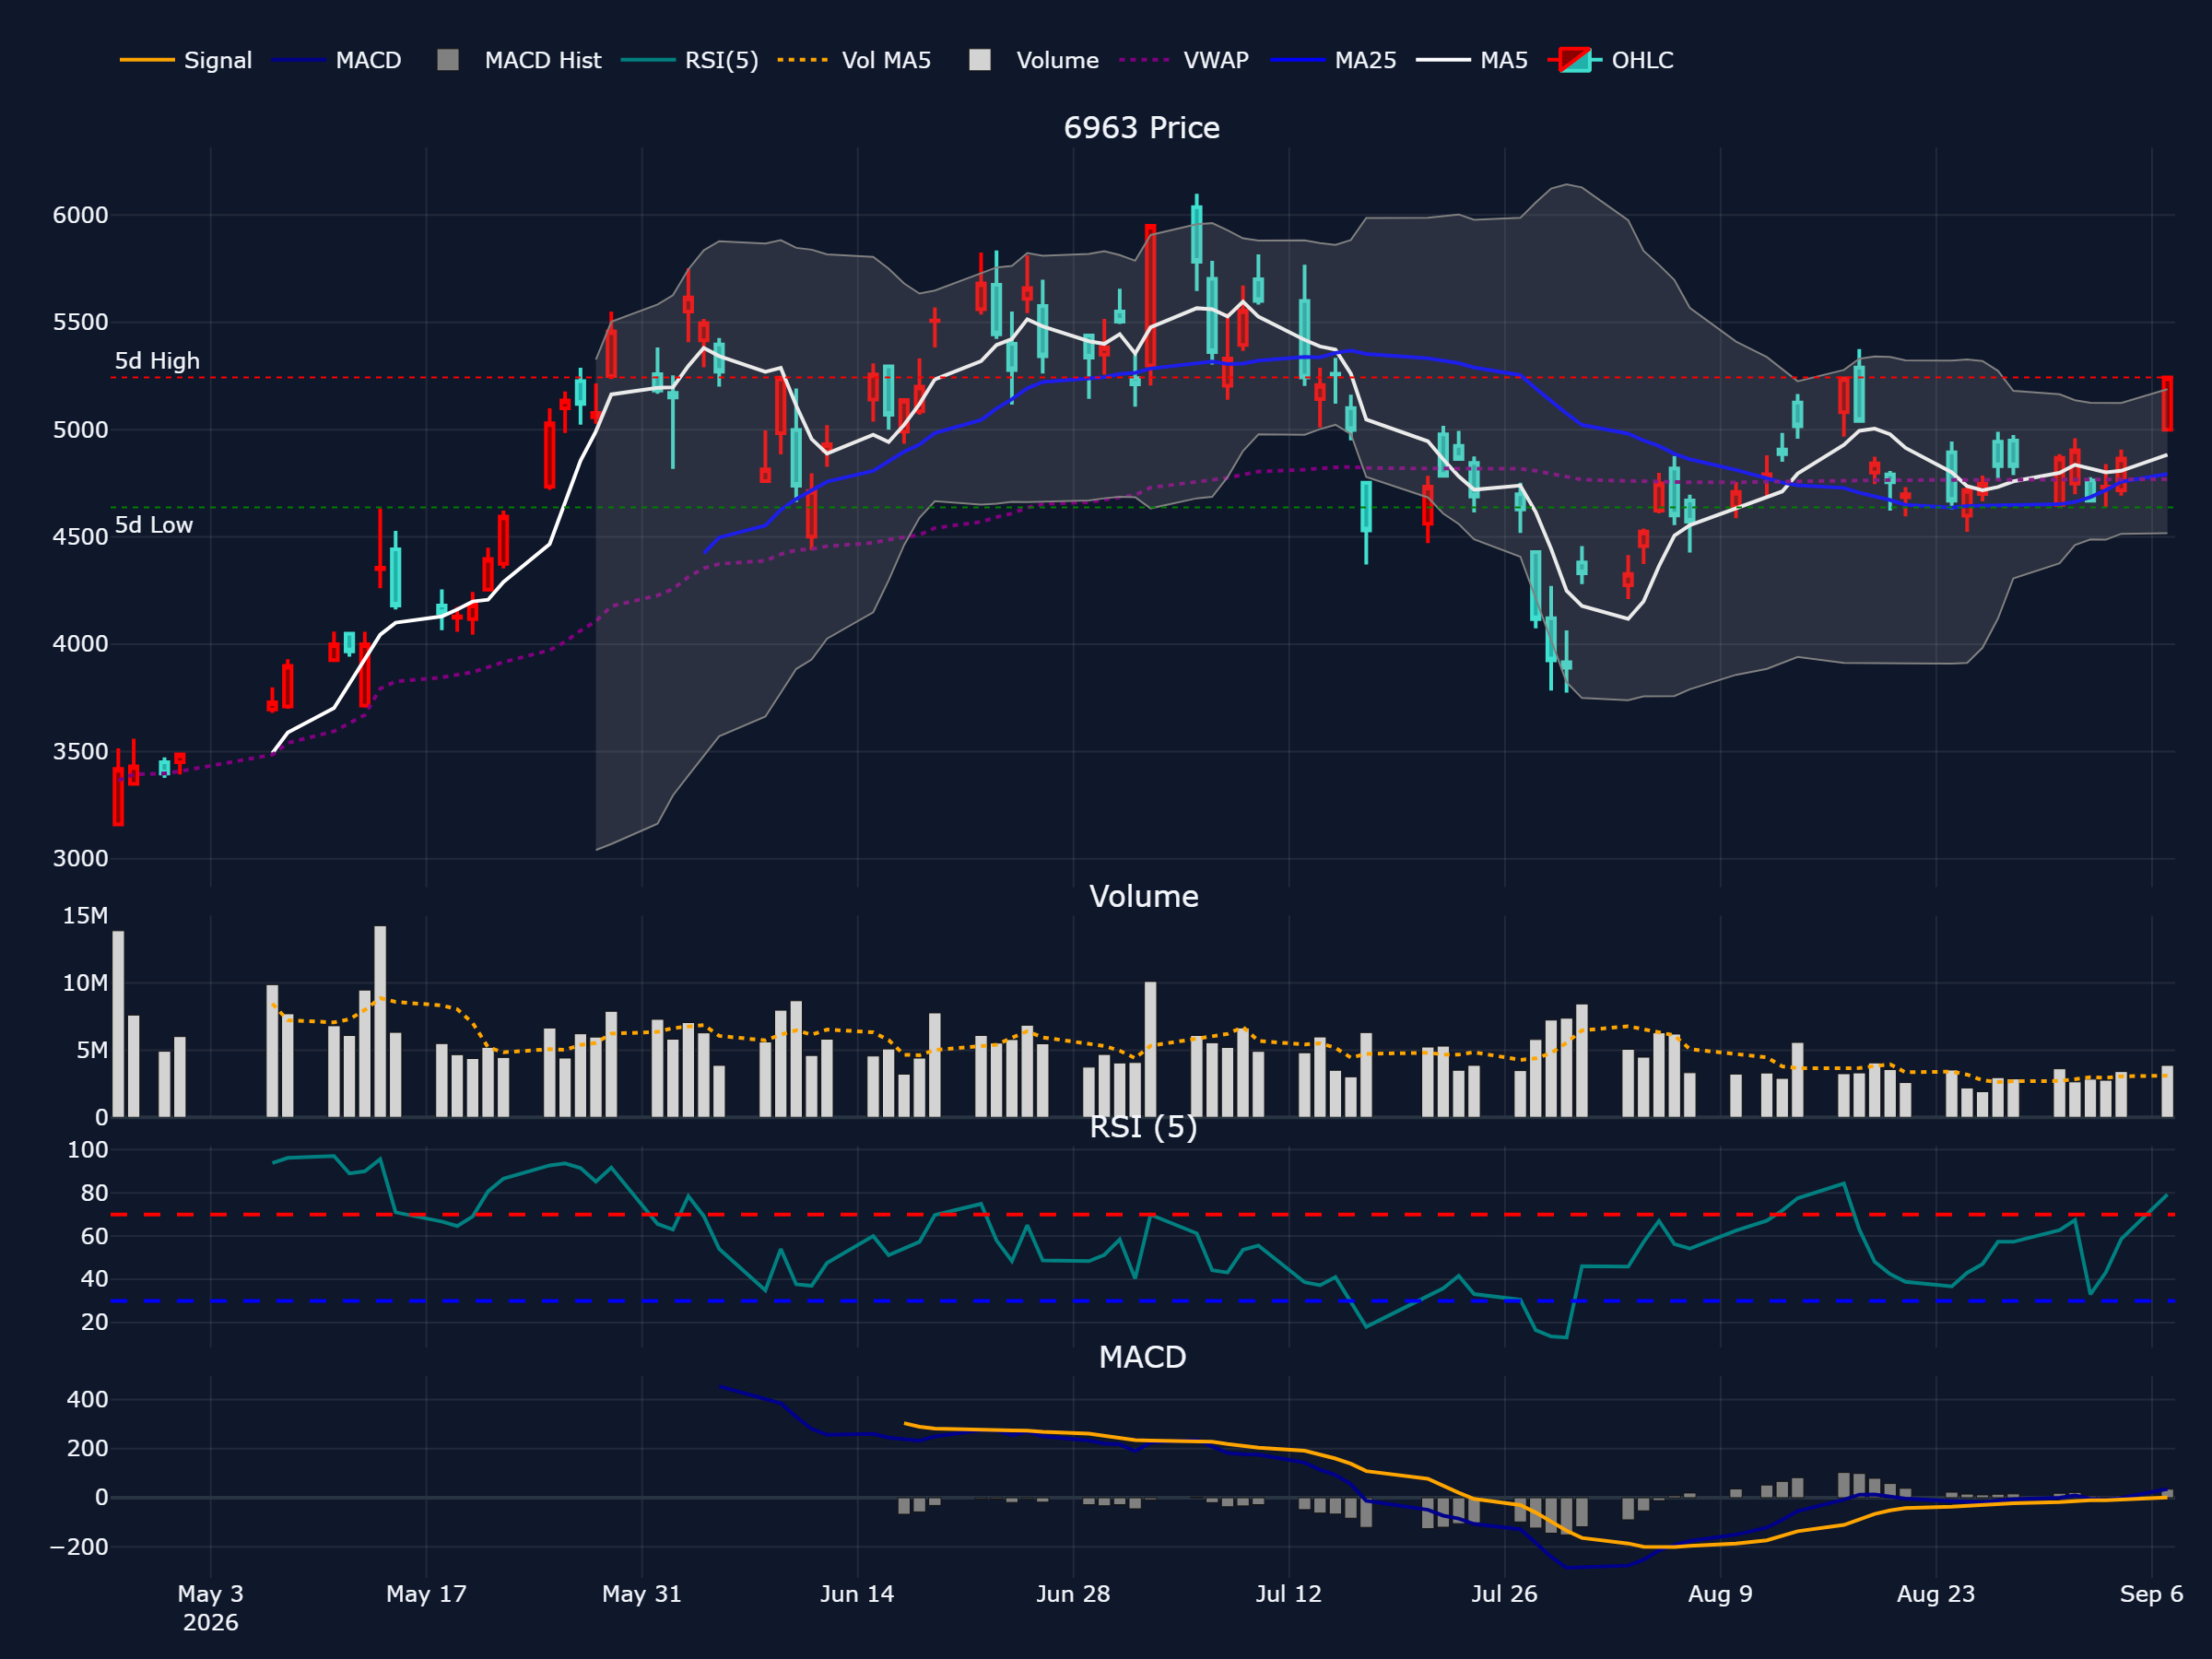Click the tallest volume bar near May 14

[x=380, y=1021]
